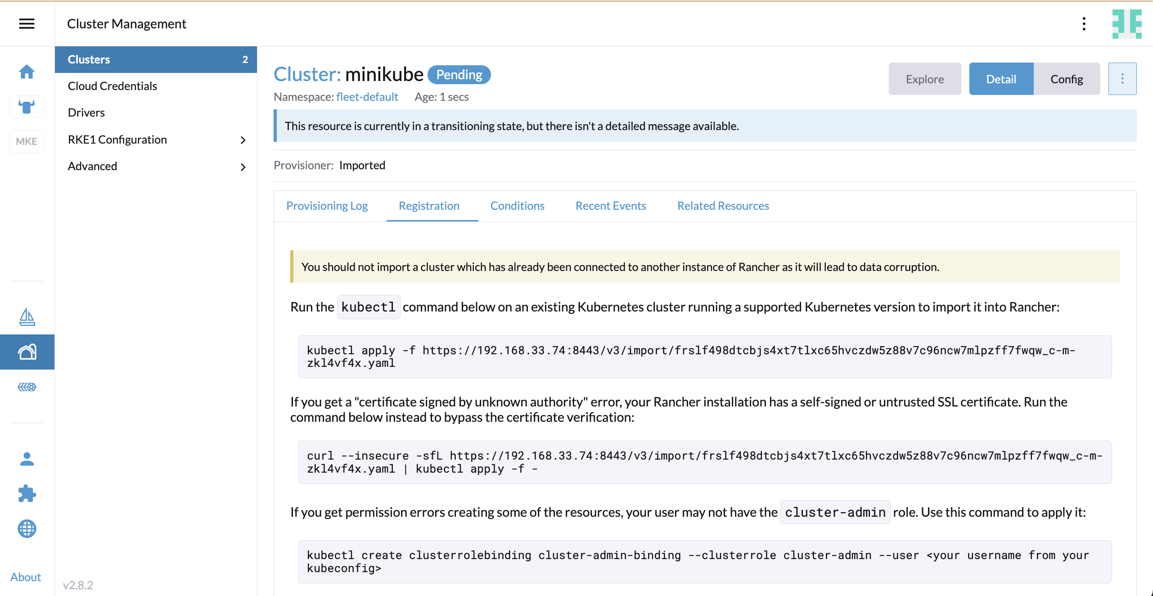Open the user avatar menu
The width and height of the screenshot is (1153, 596).
[1127, 24]
